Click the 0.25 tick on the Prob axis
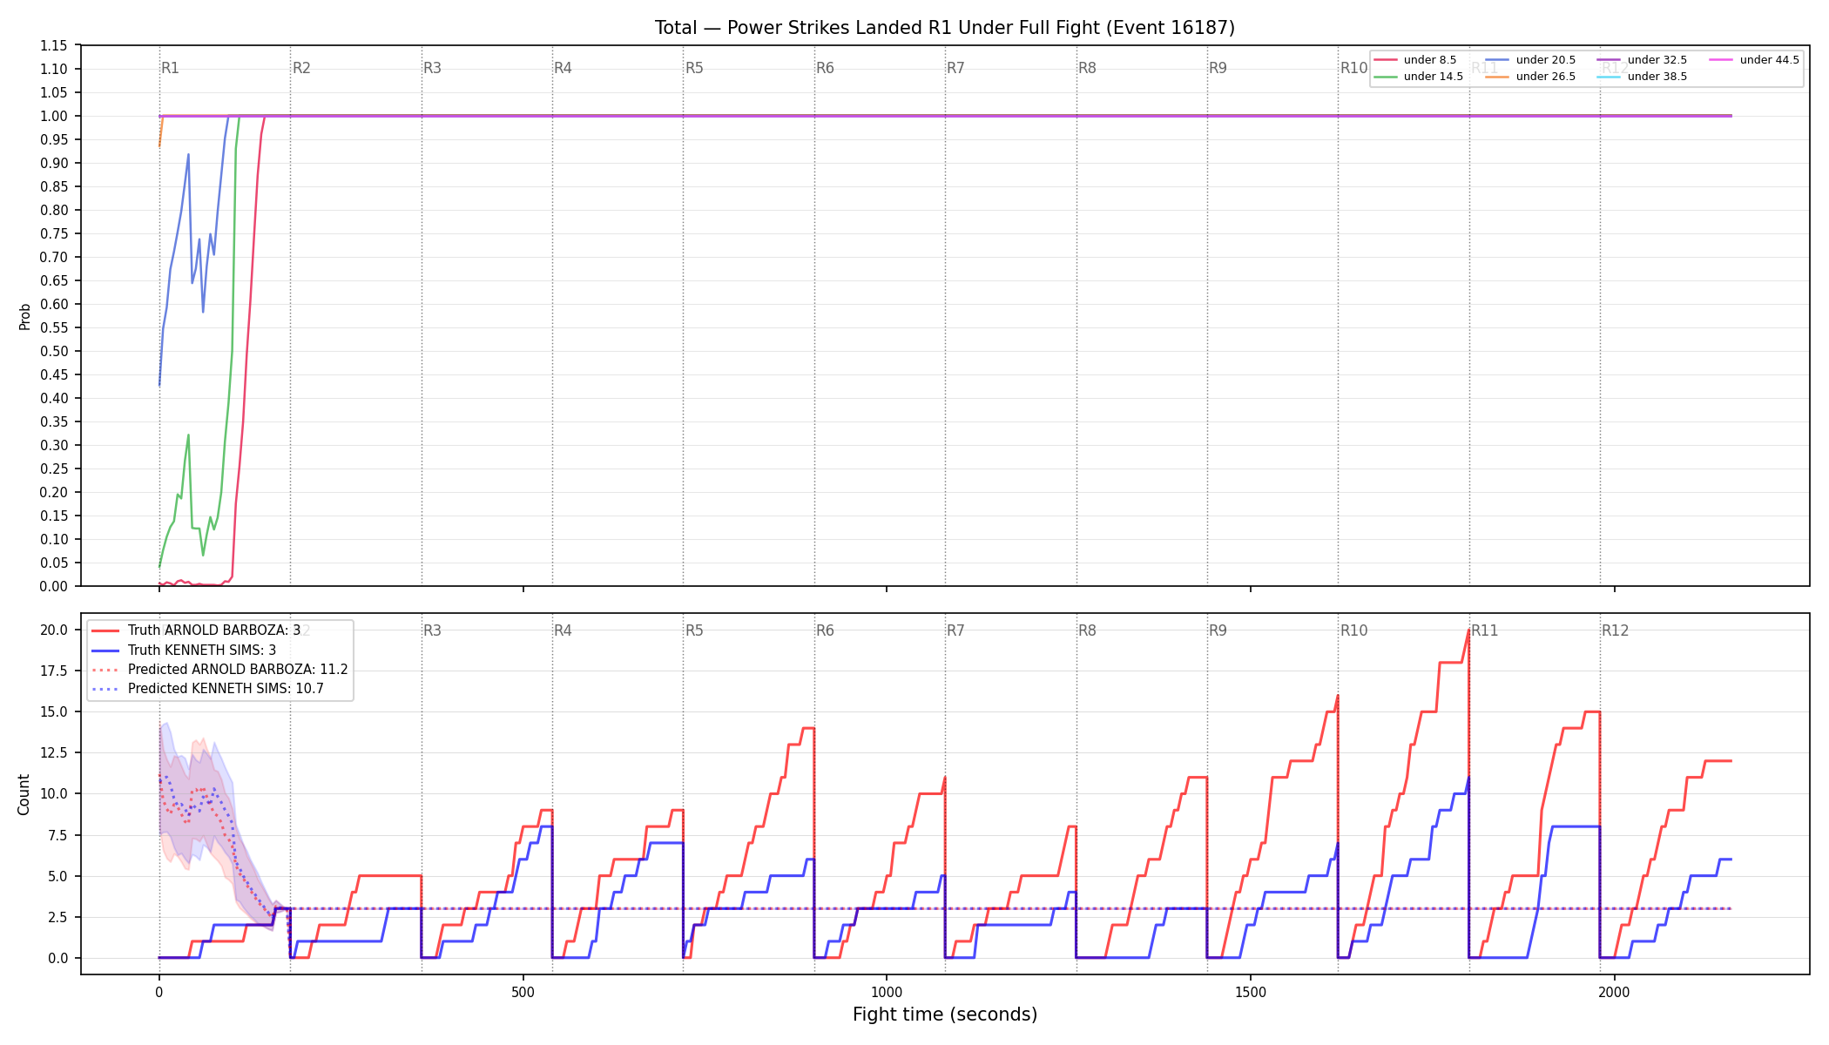Screen dimensions: 1829x1045 [54, 469]
